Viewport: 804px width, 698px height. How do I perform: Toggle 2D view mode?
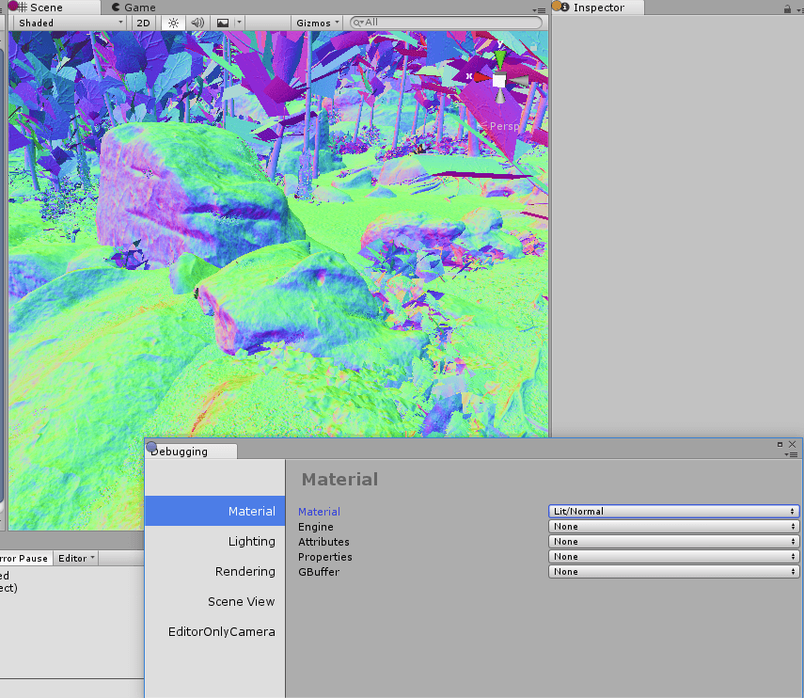[143, 23]
